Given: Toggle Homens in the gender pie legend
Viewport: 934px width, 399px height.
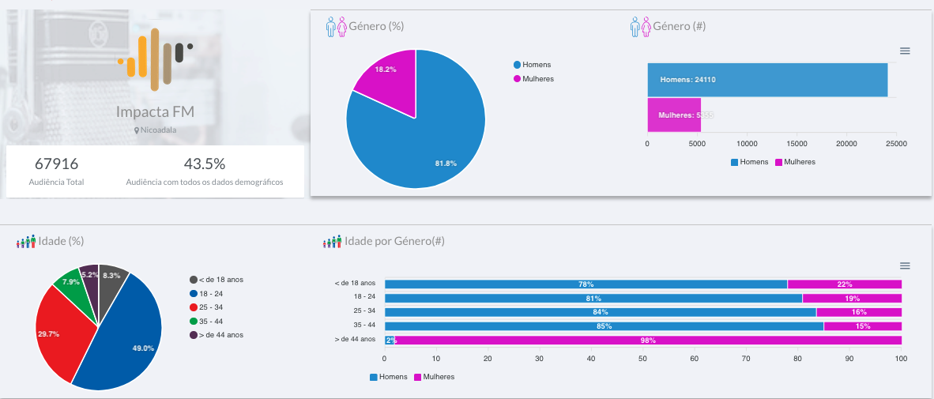Looking at the screenshot, I should (537, 65).
